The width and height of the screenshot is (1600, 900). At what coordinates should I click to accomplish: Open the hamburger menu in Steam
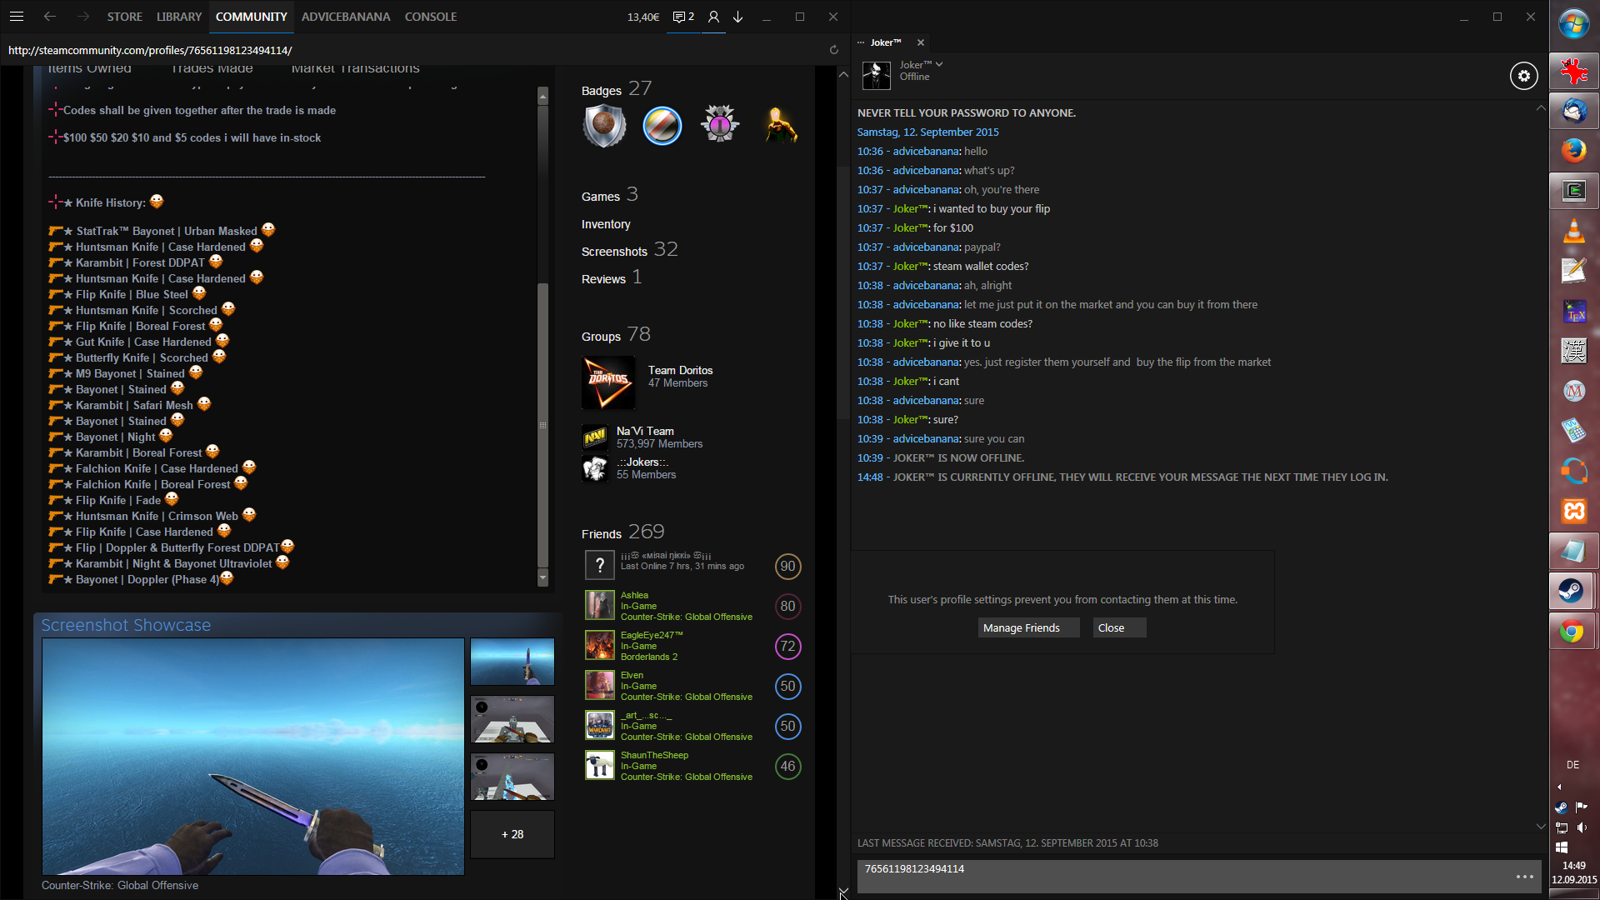coord(17,17)
